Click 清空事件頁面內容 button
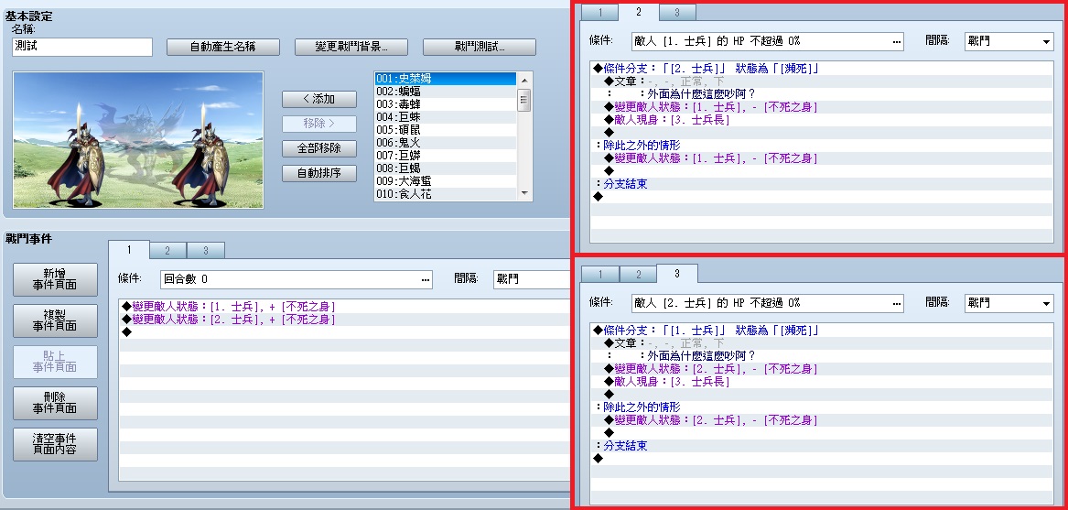This screenshot has width=1068, height=510. click(x=55, y=445)
